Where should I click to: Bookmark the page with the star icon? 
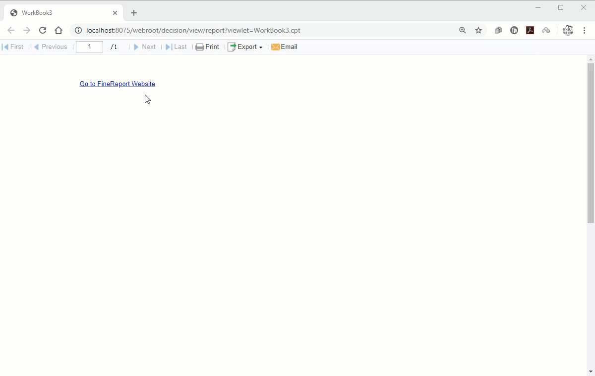478,30
